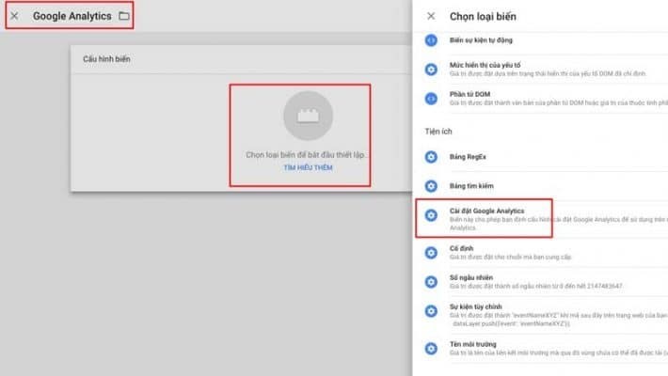Close the Google Analytics variable editor
Screen dimensions: 668x376
click(x=14, y=16)
